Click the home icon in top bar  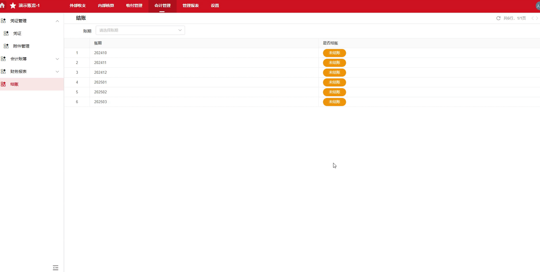pyautogui.click(x=3, y=5)
